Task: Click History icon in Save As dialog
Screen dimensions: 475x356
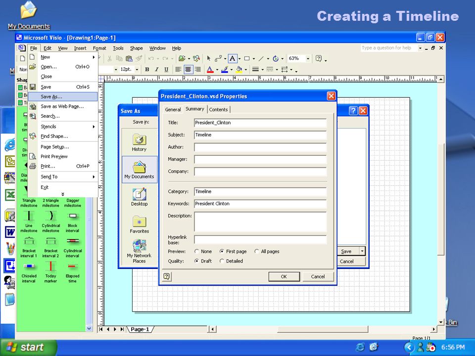Action: 139,142
